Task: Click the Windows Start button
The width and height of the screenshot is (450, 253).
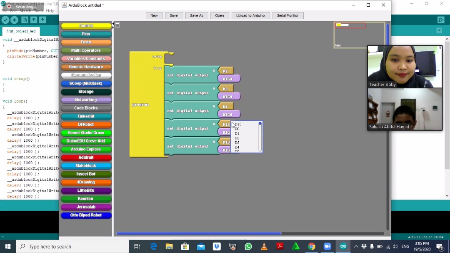Action: point(8,246)
